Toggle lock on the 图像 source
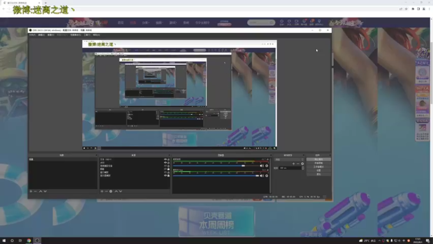Viewport: 433px width, 244px height. tap(168, 169)
